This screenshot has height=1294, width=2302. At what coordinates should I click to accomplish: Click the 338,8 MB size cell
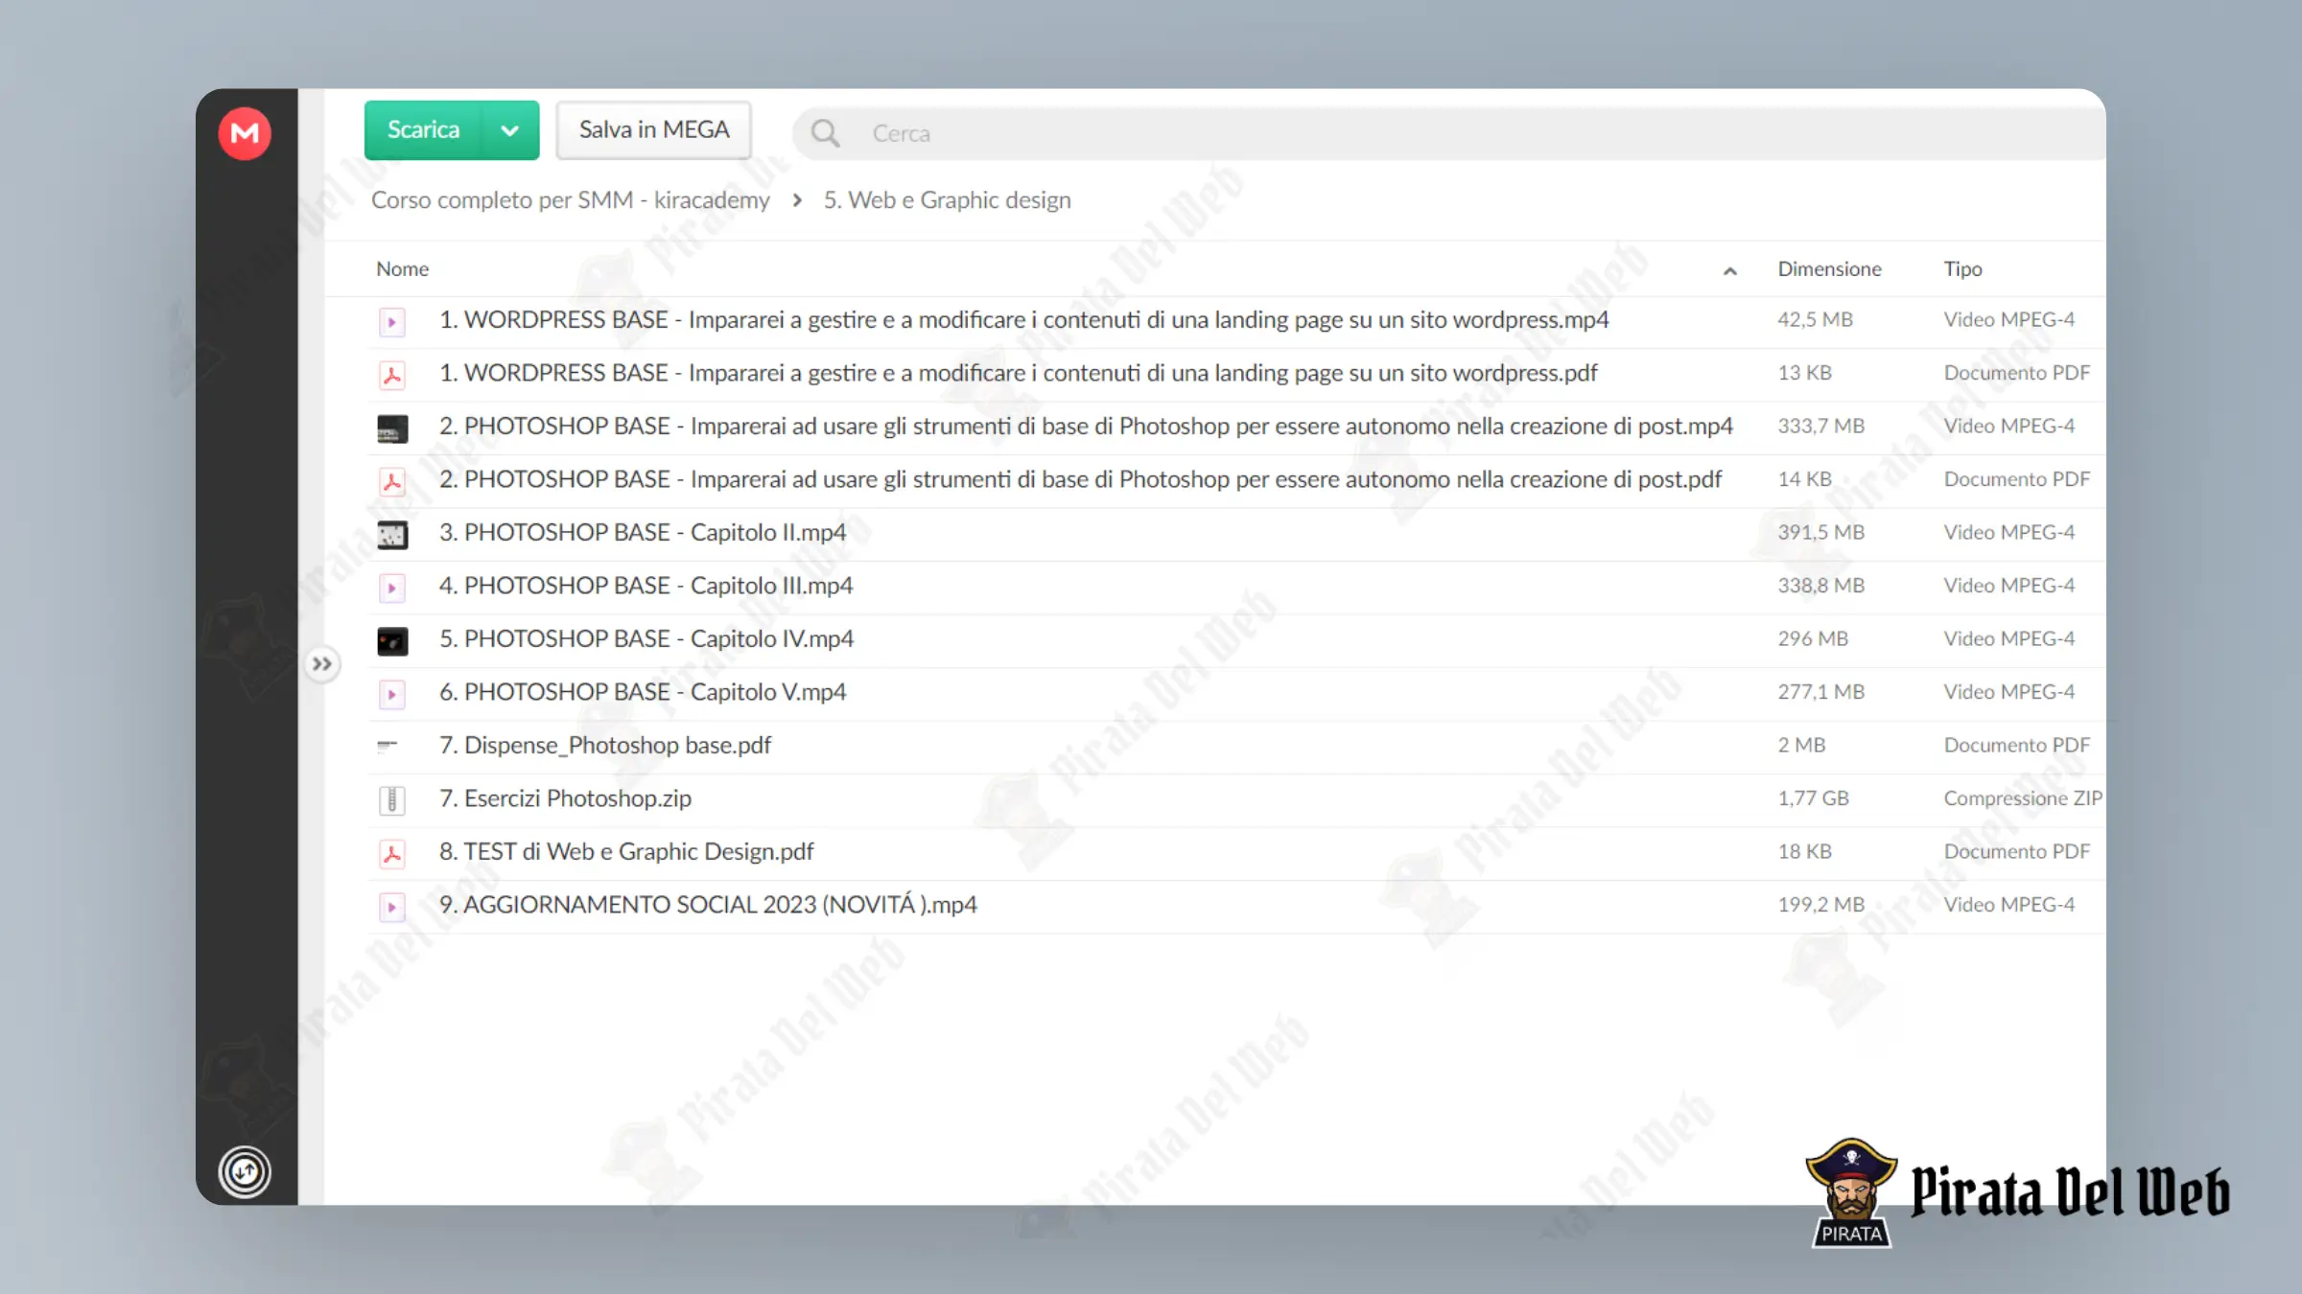pos(1820,585)
